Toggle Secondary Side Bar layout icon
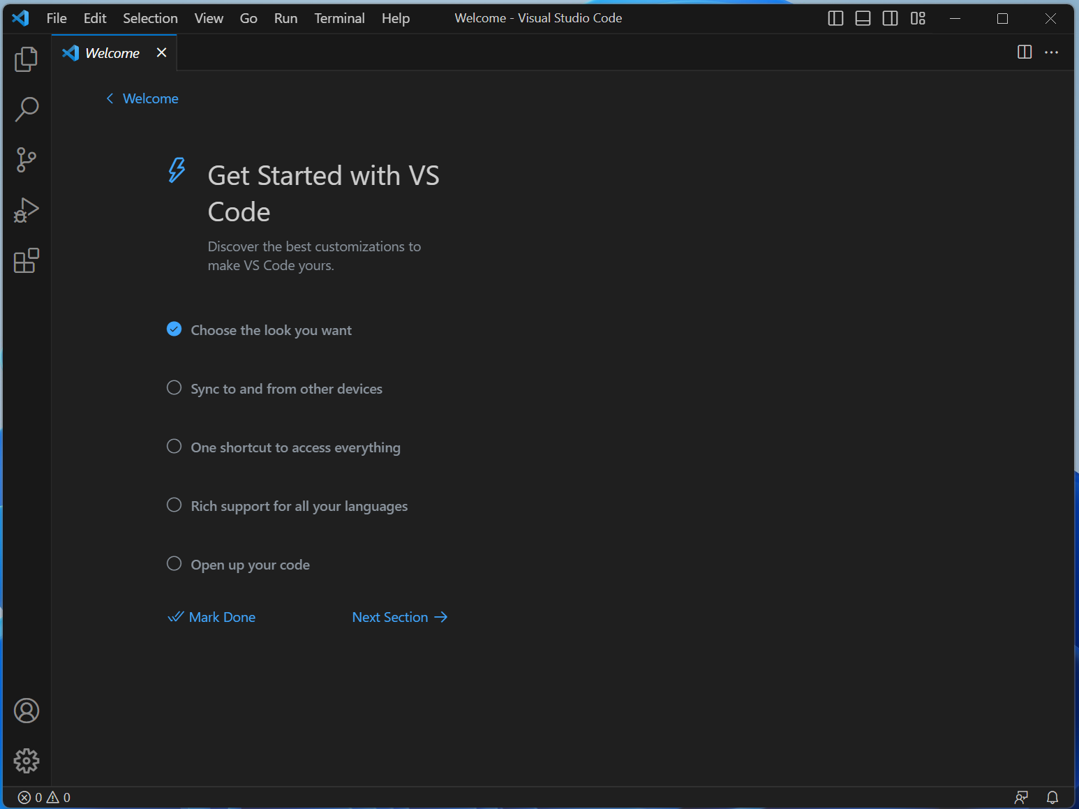 891,18
